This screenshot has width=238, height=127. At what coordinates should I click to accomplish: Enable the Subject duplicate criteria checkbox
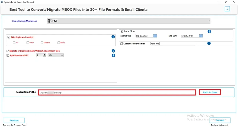point(42,43)
